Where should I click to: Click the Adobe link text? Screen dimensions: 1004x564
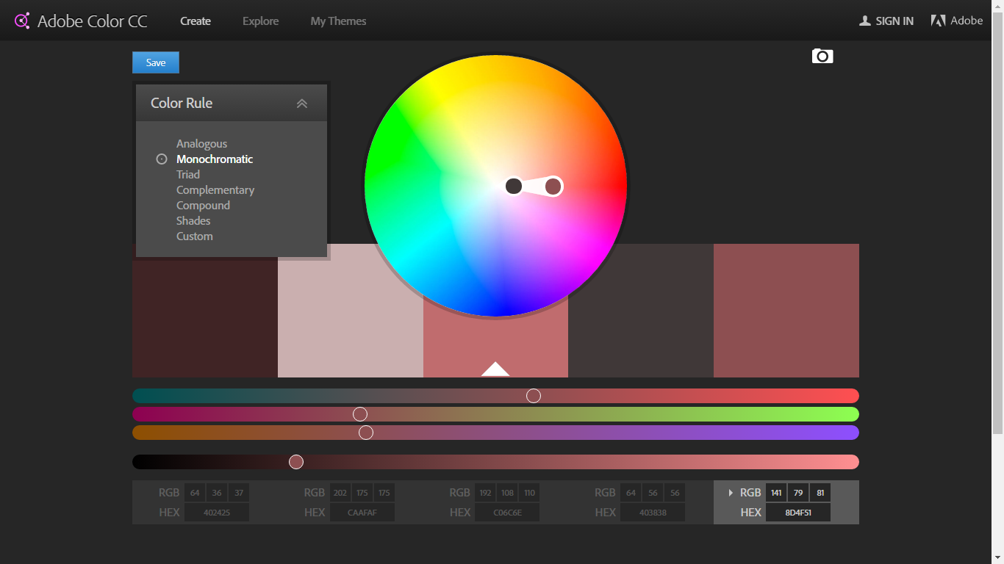point(967,21)
